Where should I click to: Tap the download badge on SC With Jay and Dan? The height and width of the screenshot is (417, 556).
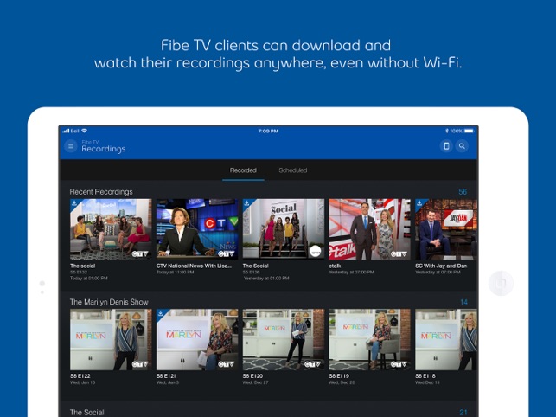tap(420, 203)
